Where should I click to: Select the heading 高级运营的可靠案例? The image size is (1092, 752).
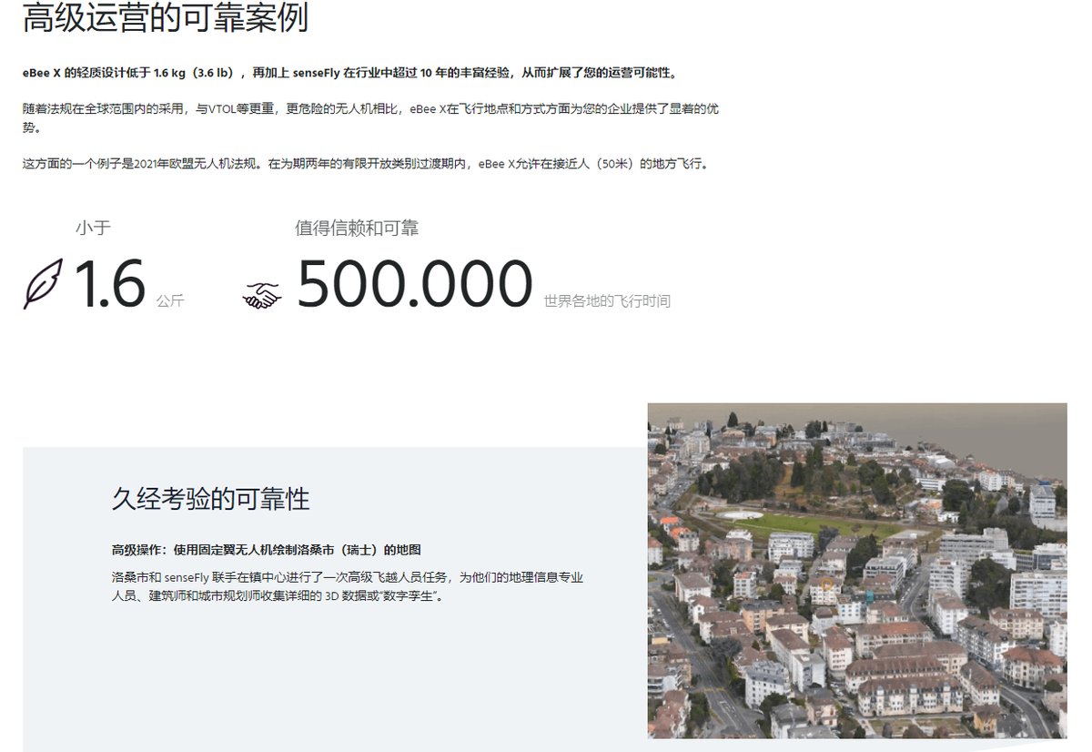[165, 17]
